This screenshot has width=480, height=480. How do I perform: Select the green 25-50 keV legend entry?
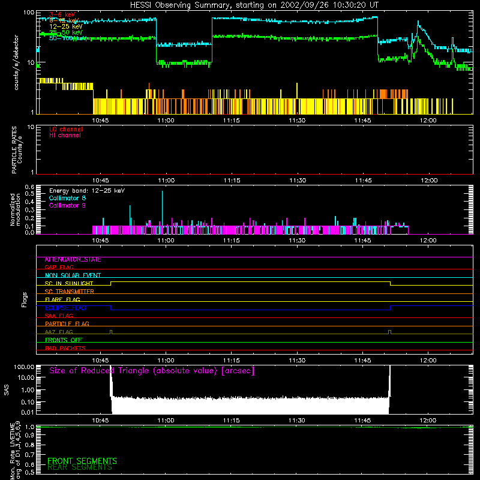tap(66, 32)
